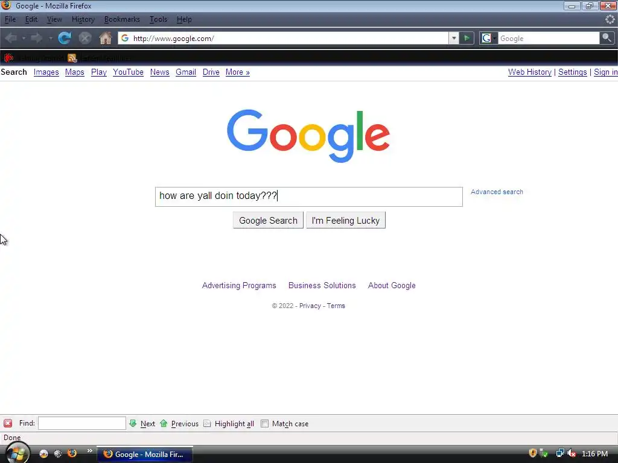Open the Privacy link
The height and width of the screenshot is (463, 618).
[310, 306]
